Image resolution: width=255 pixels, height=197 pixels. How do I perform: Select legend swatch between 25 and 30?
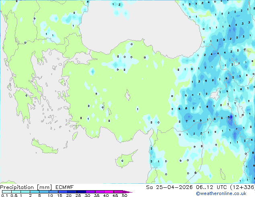point(81,192)
